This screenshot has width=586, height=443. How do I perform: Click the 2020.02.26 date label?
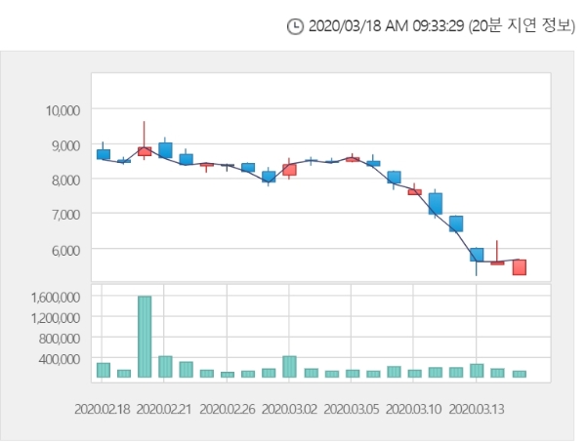pyautogui.click(x=227, y=409)
